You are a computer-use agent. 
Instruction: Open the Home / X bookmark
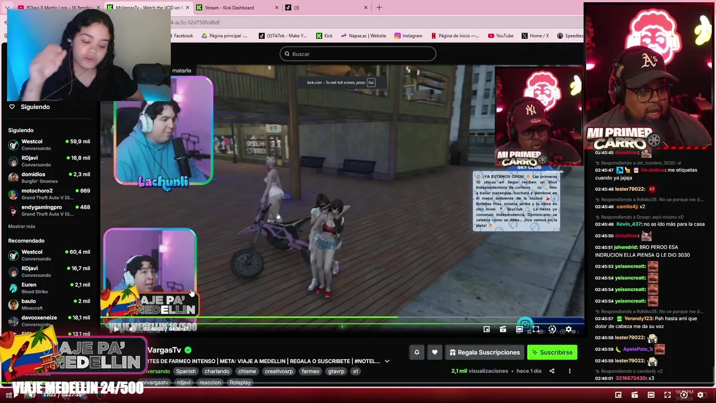click(x=535, y=35)
